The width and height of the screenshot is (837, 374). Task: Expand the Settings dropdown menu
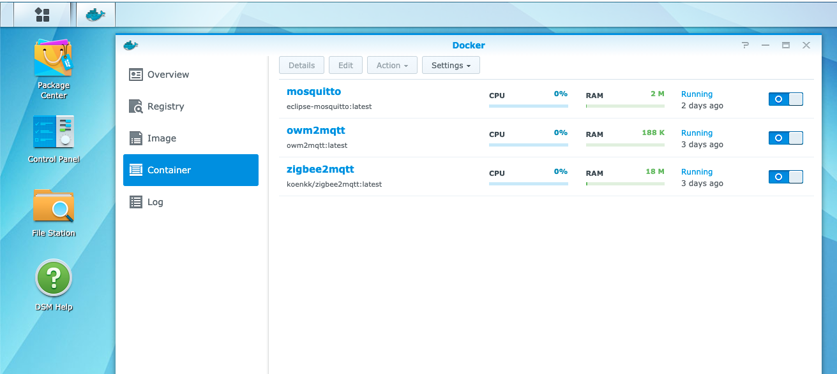[x=451, y=65]
